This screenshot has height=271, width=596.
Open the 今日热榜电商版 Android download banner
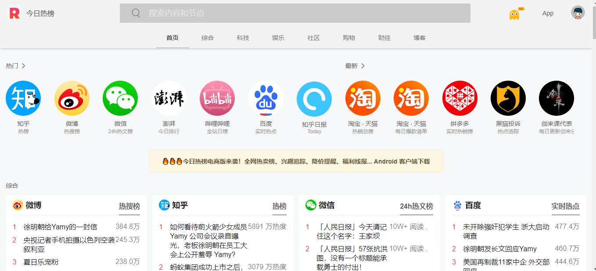[296, 161]
